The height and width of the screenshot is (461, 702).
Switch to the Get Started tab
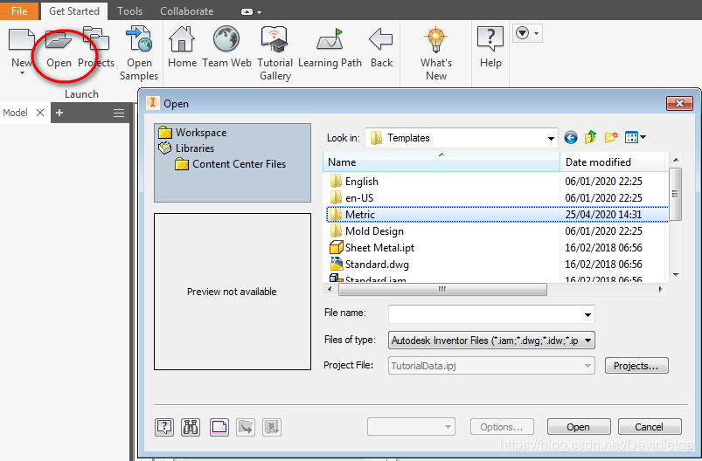(73, 11)
